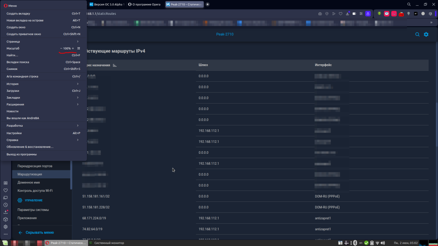This screenshot has width=438, height=246.
Task: Click the Wi-Fi network tray icon
Action: point(378,243)
